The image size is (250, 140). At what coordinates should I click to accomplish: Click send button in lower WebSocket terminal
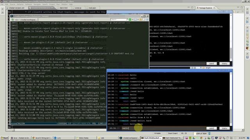tap(211, 128)
